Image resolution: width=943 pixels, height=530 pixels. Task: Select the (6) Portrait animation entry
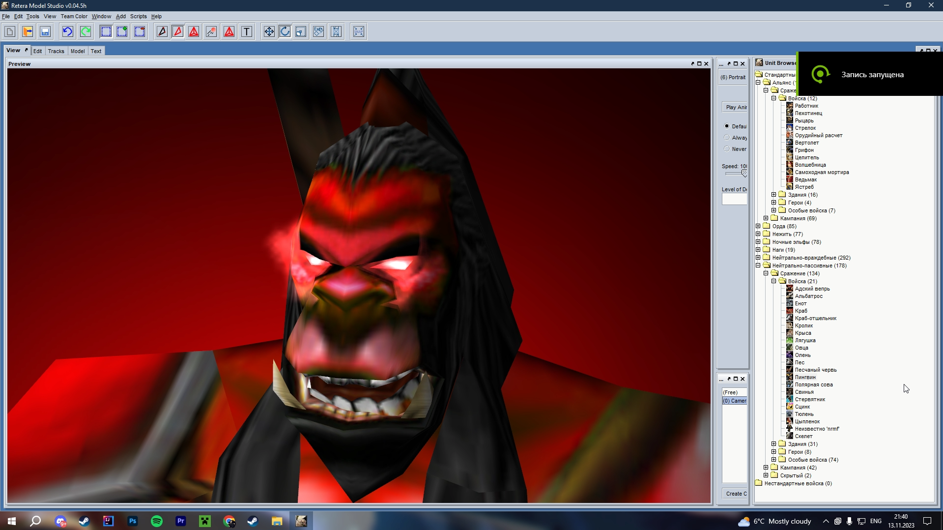pos(733,77)
